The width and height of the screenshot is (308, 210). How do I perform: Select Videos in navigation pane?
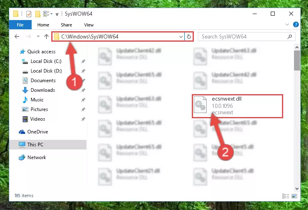pos(34,119)
